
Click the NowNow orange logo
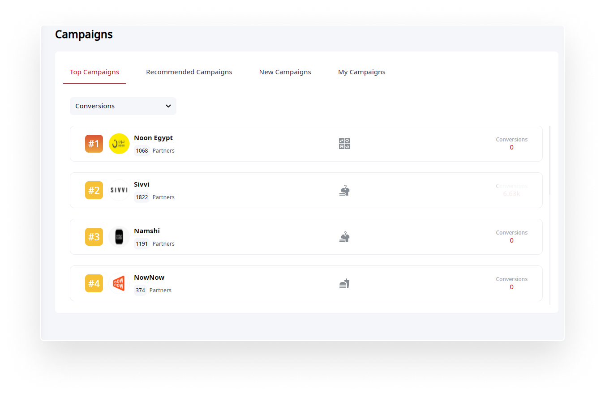tap(119, 283)
